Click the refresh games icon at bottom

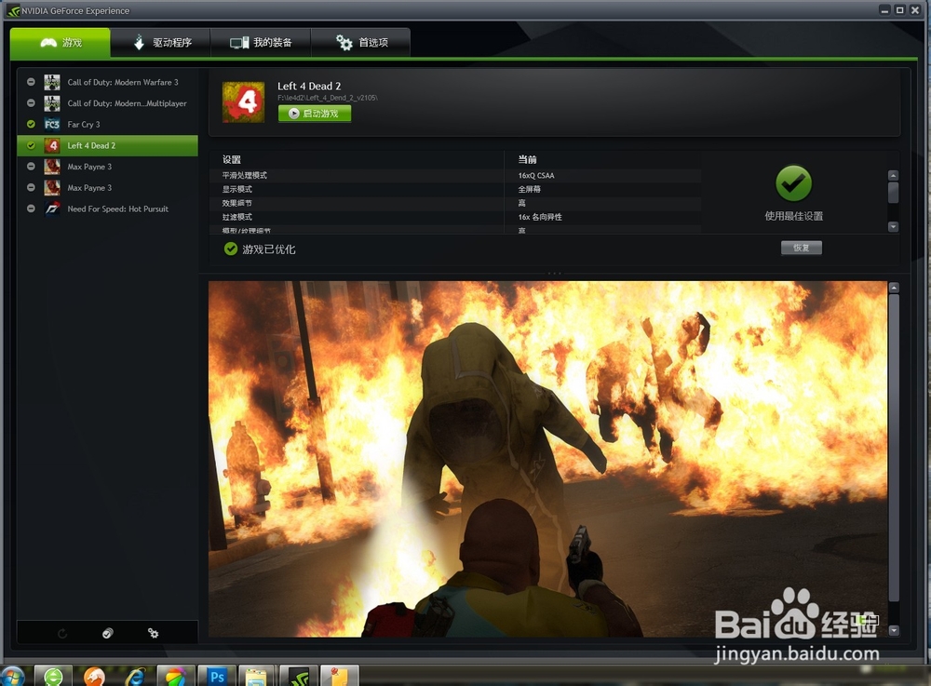coord(62,633)
